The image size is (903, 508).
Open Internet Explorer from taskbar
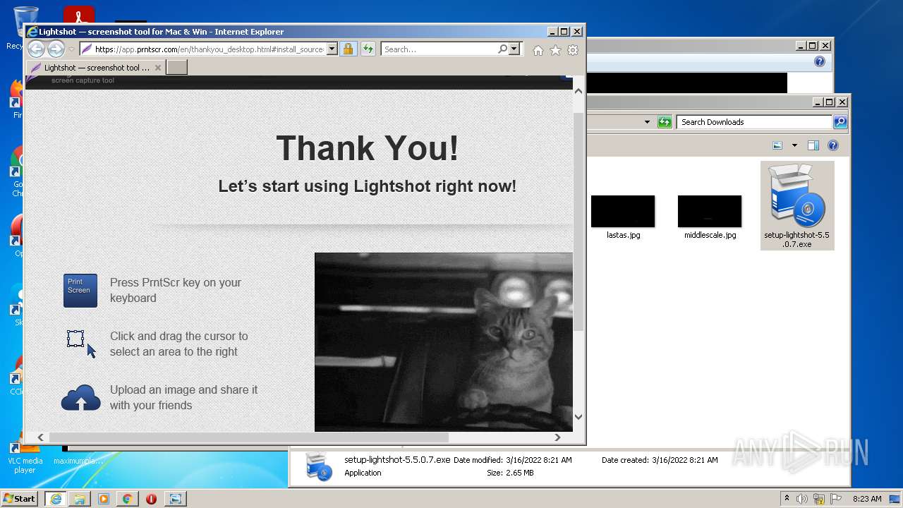(56, 499)
